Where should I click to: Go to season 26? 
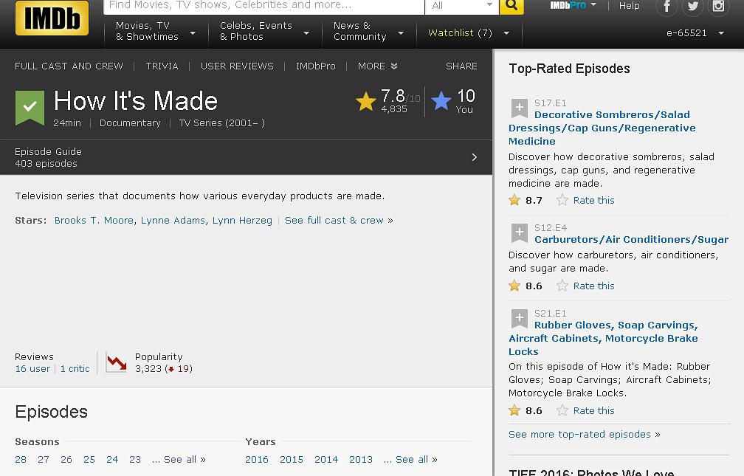coord(66,459)
